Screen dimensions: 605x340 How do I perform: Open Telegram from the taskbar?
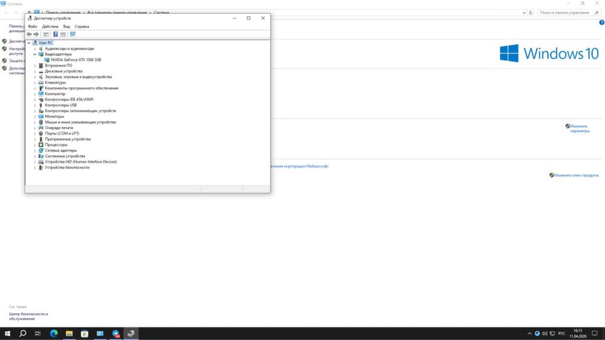click(116, 333)
